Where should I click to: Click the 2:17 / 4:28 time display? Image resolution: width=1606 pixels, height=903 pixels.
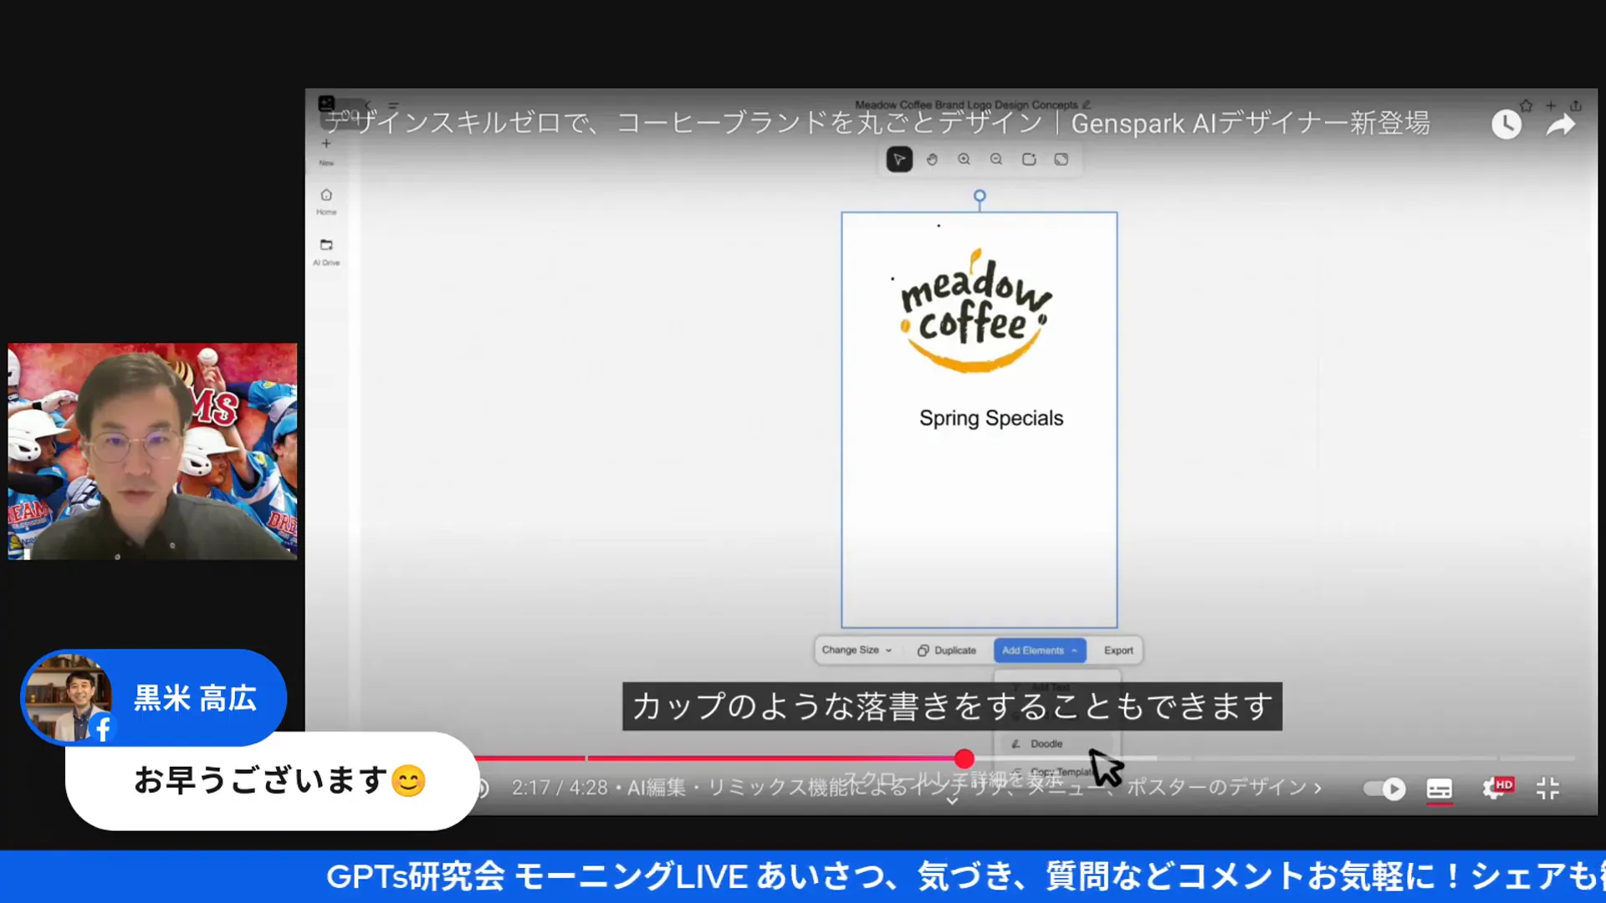[x=560, y=788]
